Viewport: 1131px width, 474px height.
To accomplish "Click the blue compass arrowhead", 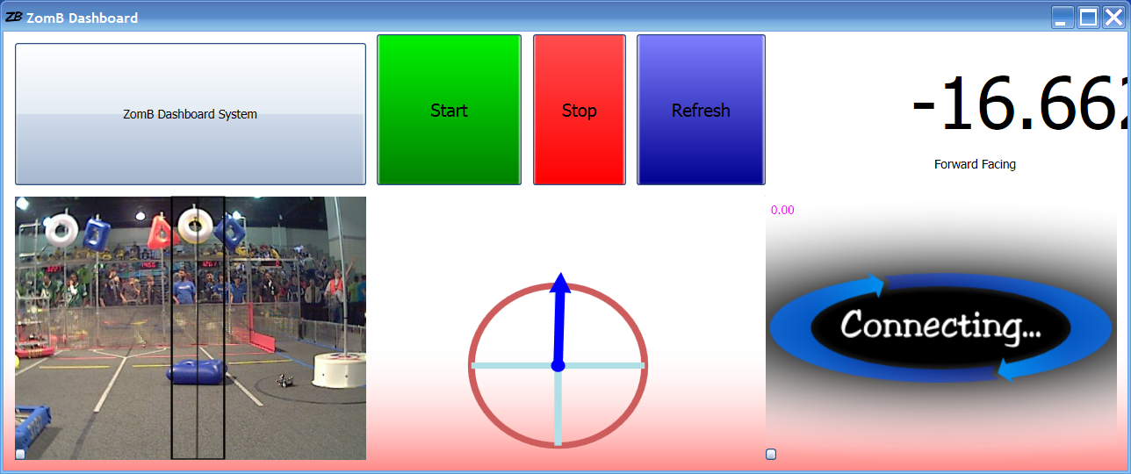I will (x=560, y=284).
